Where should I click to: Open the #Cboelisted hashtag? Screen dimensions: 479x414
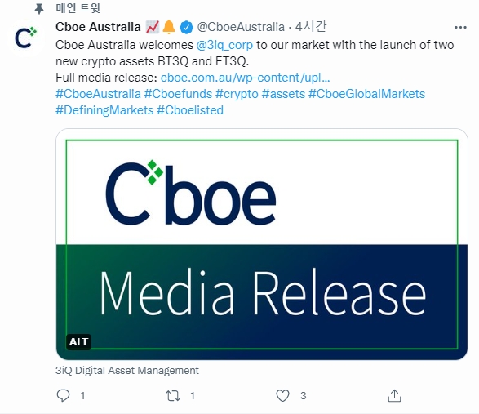tap(190, 110)
